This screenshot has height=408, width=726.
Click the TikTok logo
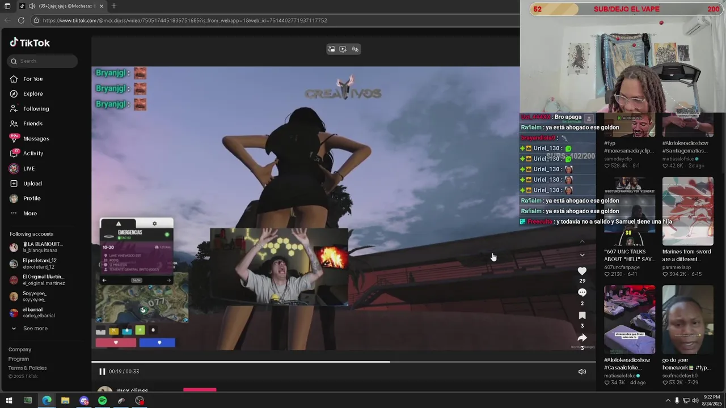(29, 42)
